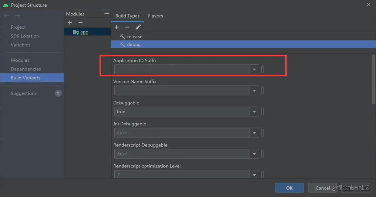Click the Renderscript optimization Level field
This screenshot has width=376, height=197.
point(182,174)
